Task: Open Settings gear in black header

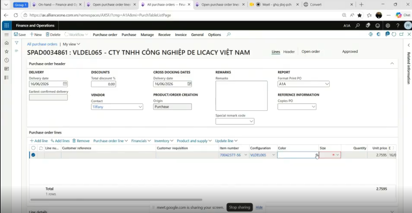Action: pyautogui.click(x=388, y=25)
